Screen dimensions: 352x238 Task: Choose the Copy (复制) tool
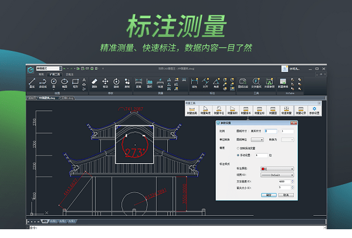127,83
